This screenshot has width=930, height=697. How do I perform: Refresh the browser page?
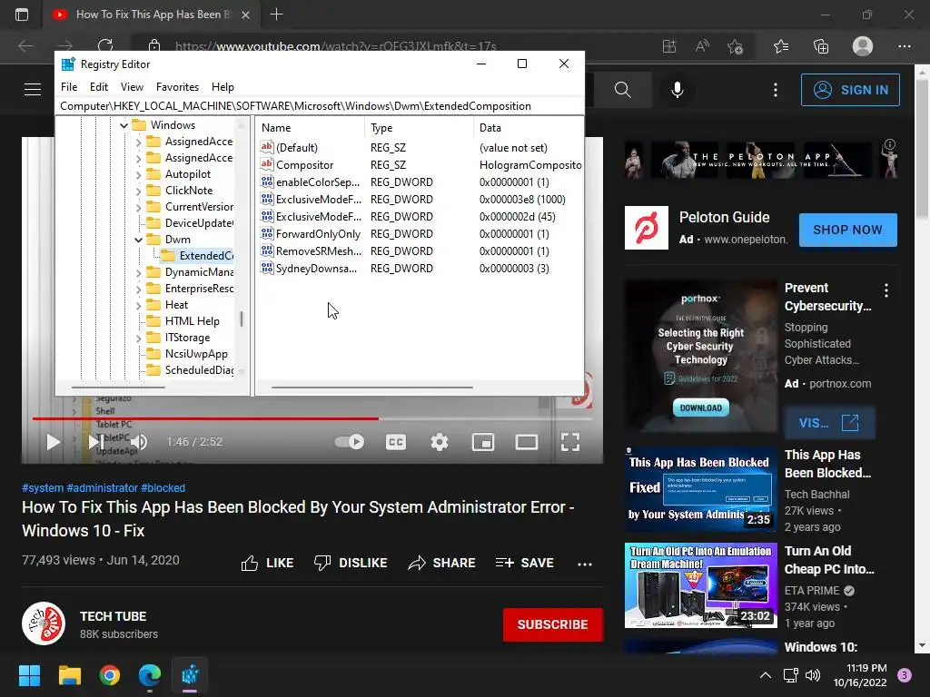[x=105, y=46]
